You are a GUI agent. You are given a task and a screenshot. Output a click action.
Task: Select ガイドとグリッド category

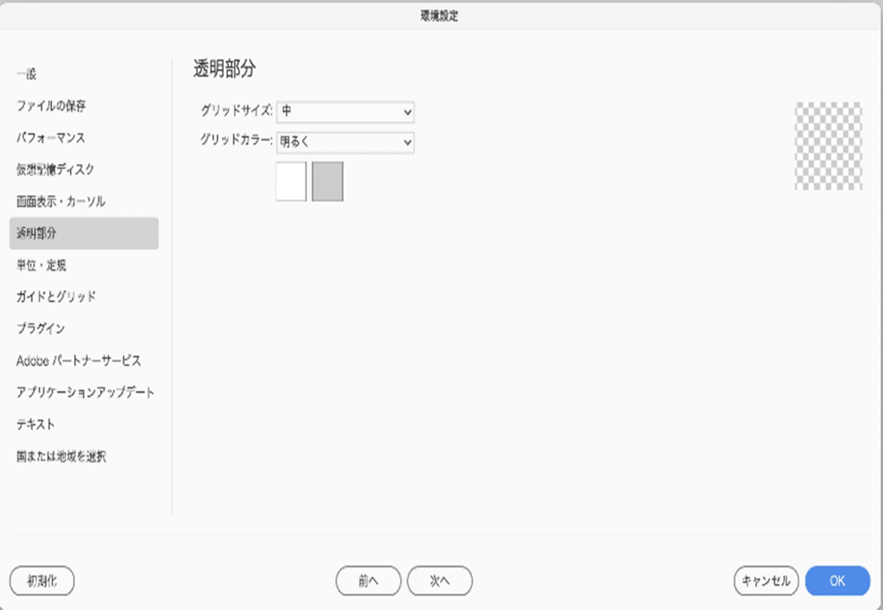coord(56,297)
